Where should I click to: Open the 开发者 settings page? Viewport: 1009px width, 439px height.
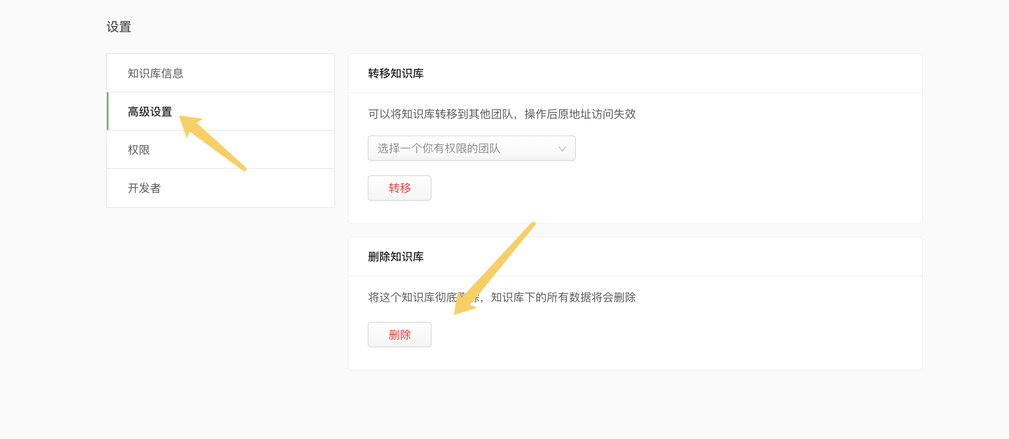[144, 188]
